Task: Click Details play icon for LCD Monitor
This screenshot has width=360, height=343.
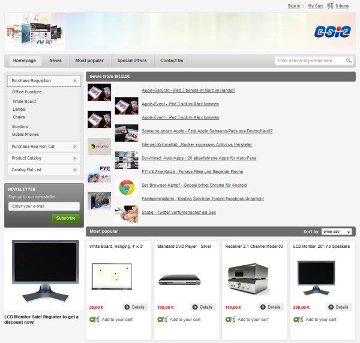Action: (331, 307)
